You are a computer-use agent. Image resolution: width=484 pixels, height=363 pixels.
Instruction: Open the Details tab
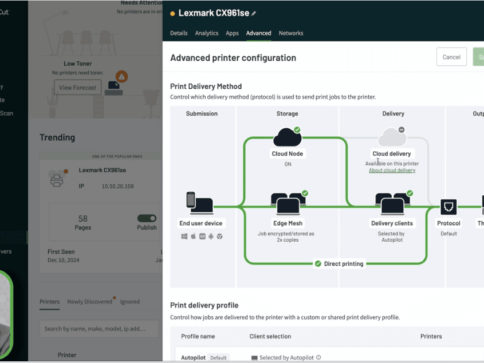click(179, 33)
